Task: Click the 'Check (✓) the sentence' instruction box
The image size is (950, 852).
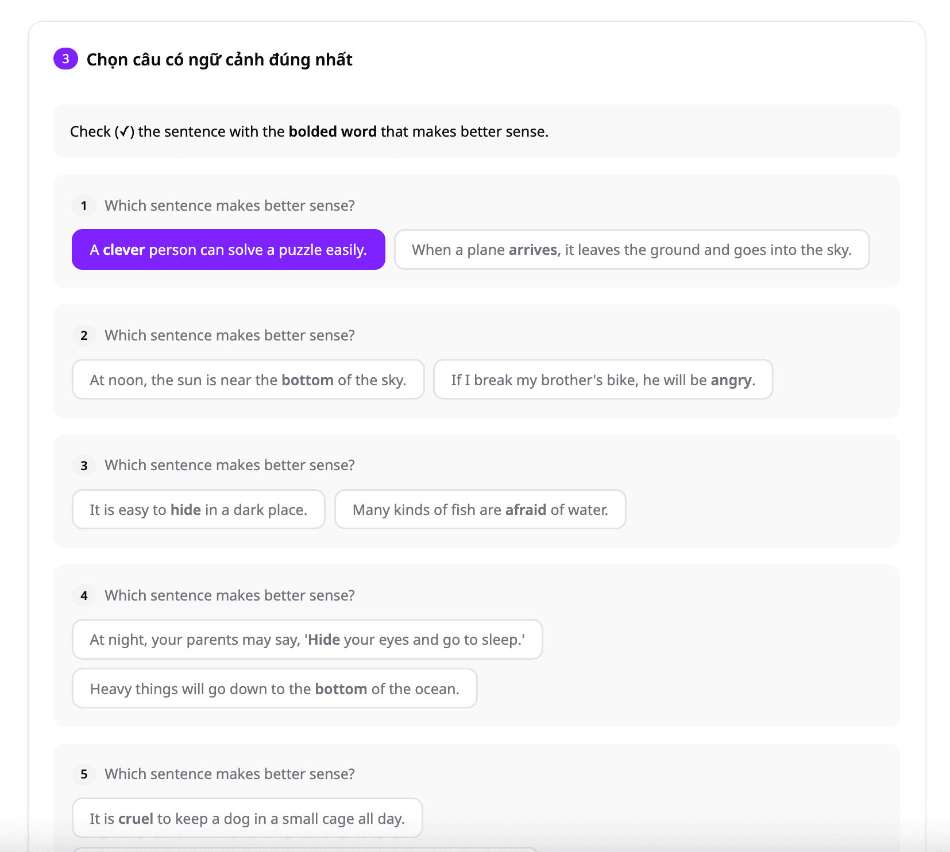Action: [x=476, y=131]
